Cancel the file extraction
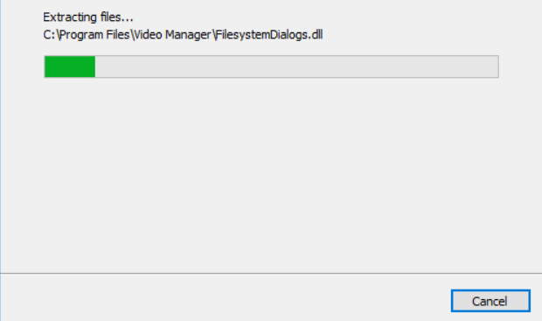542x321 pixels. 490,301
